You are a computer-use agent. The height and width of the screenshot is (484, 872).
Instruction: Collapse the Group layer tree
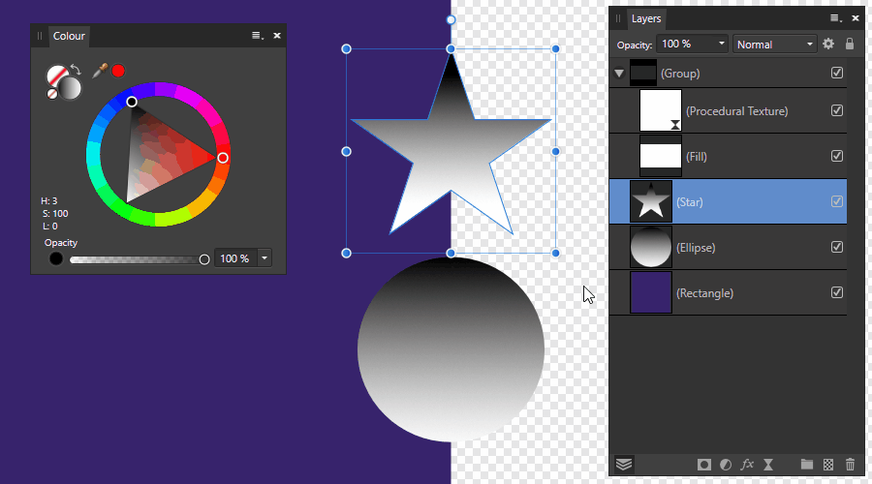(x=619, y=74)
